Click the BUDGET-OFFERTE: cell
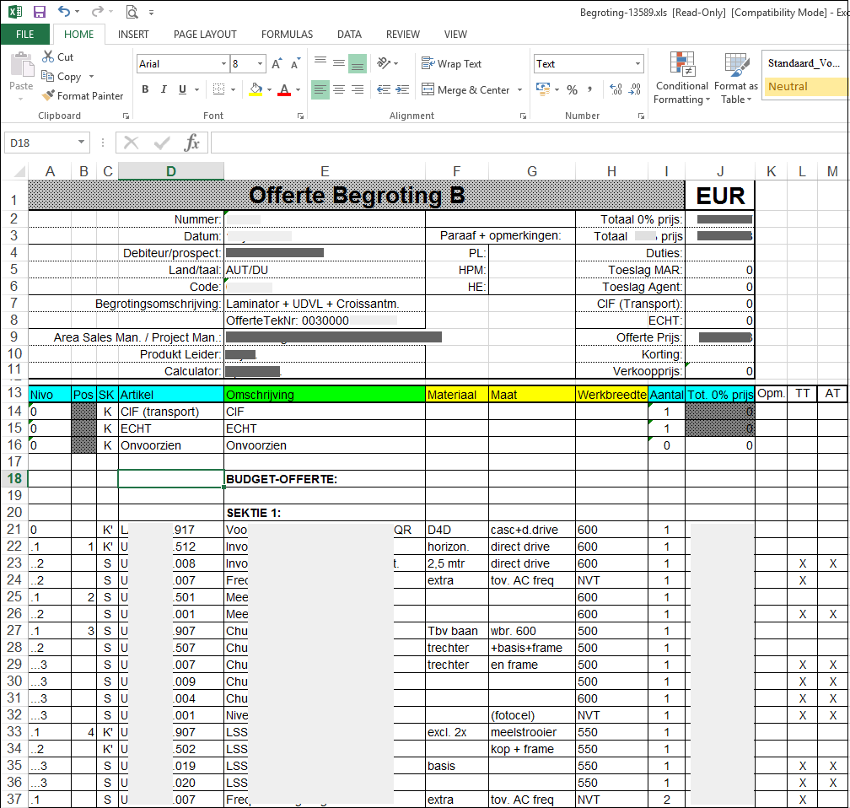The image size is (850, 808). pos(325,479)
